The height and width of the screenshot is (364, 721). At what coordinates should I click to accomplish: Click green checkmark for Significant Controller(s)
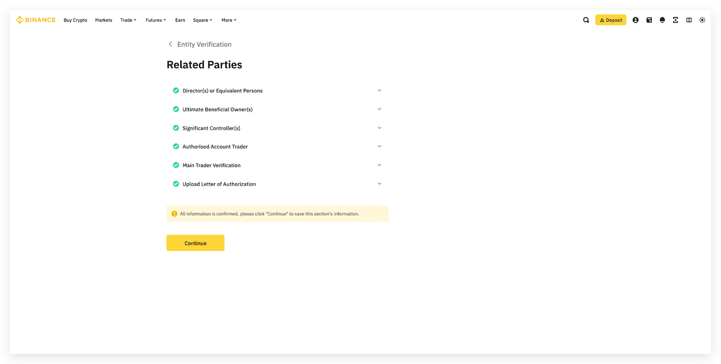(x=176, y=128)
